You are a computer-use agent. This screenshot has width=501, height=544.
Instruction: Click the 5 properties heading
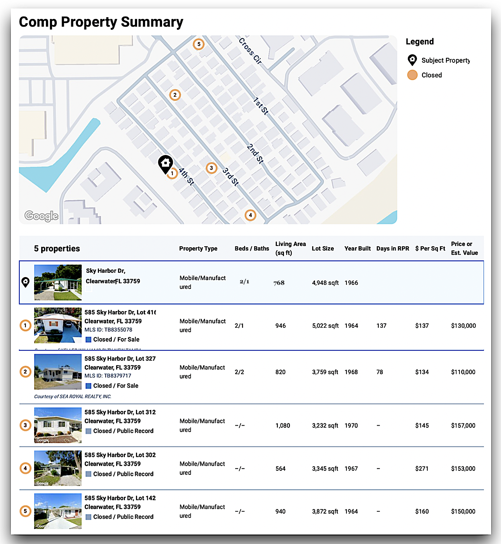tap(57, 249)
